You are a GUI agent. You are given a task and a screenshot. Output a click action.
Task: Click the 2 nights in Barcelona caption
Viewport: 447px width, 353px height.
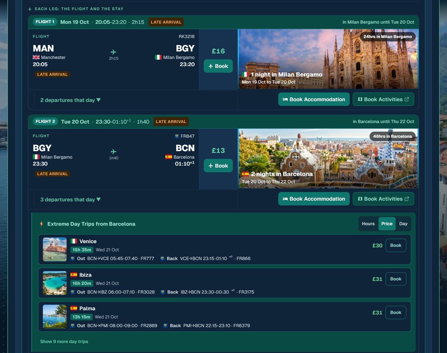point(282,174)
